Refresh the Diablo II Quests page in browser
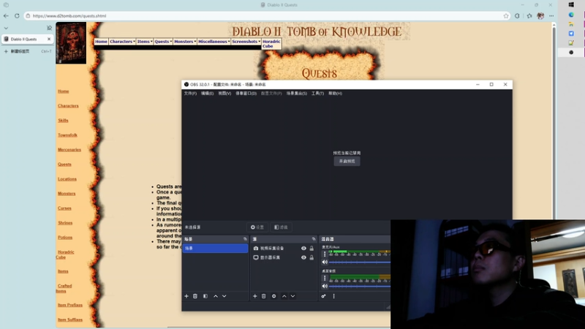The height and width of the screenshot is (329, 585). click(17, 15)
